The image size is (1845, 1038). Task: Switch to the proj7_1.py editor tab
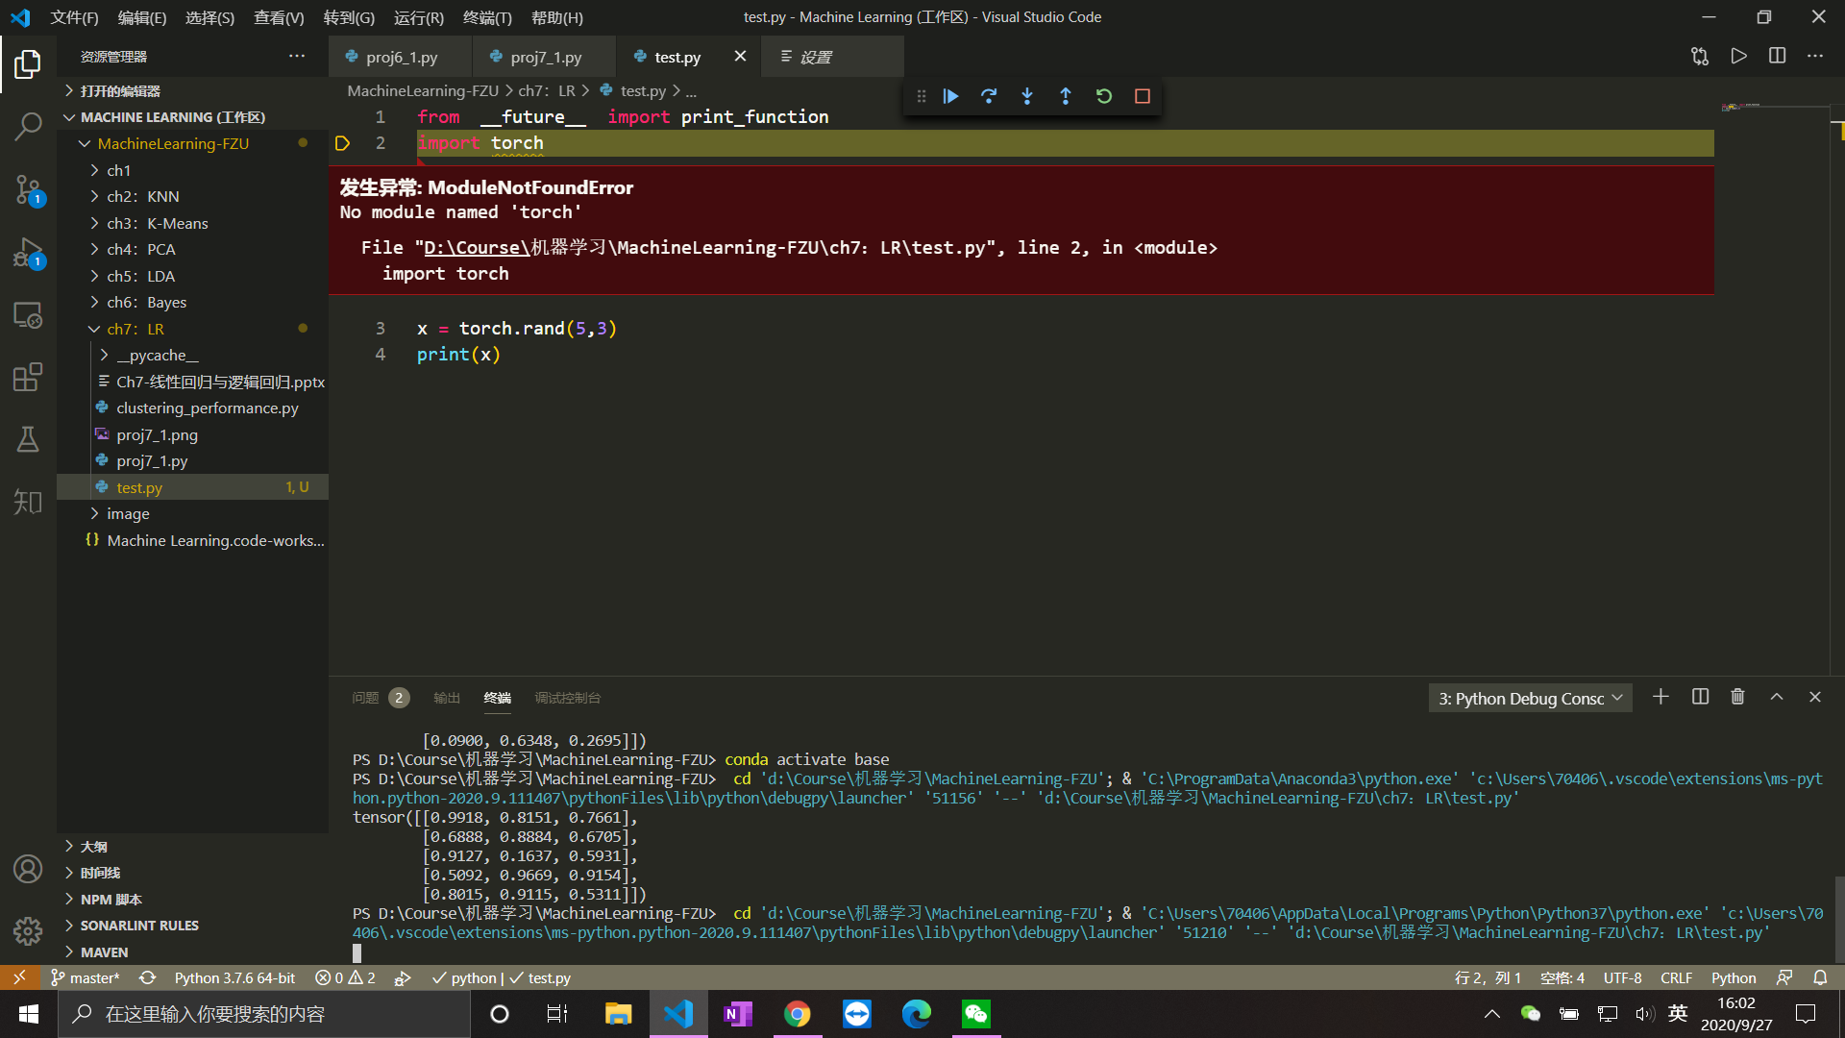point(545,57)
